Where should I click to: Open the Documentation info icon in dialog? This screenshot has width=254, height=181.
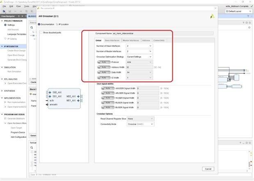39,24
